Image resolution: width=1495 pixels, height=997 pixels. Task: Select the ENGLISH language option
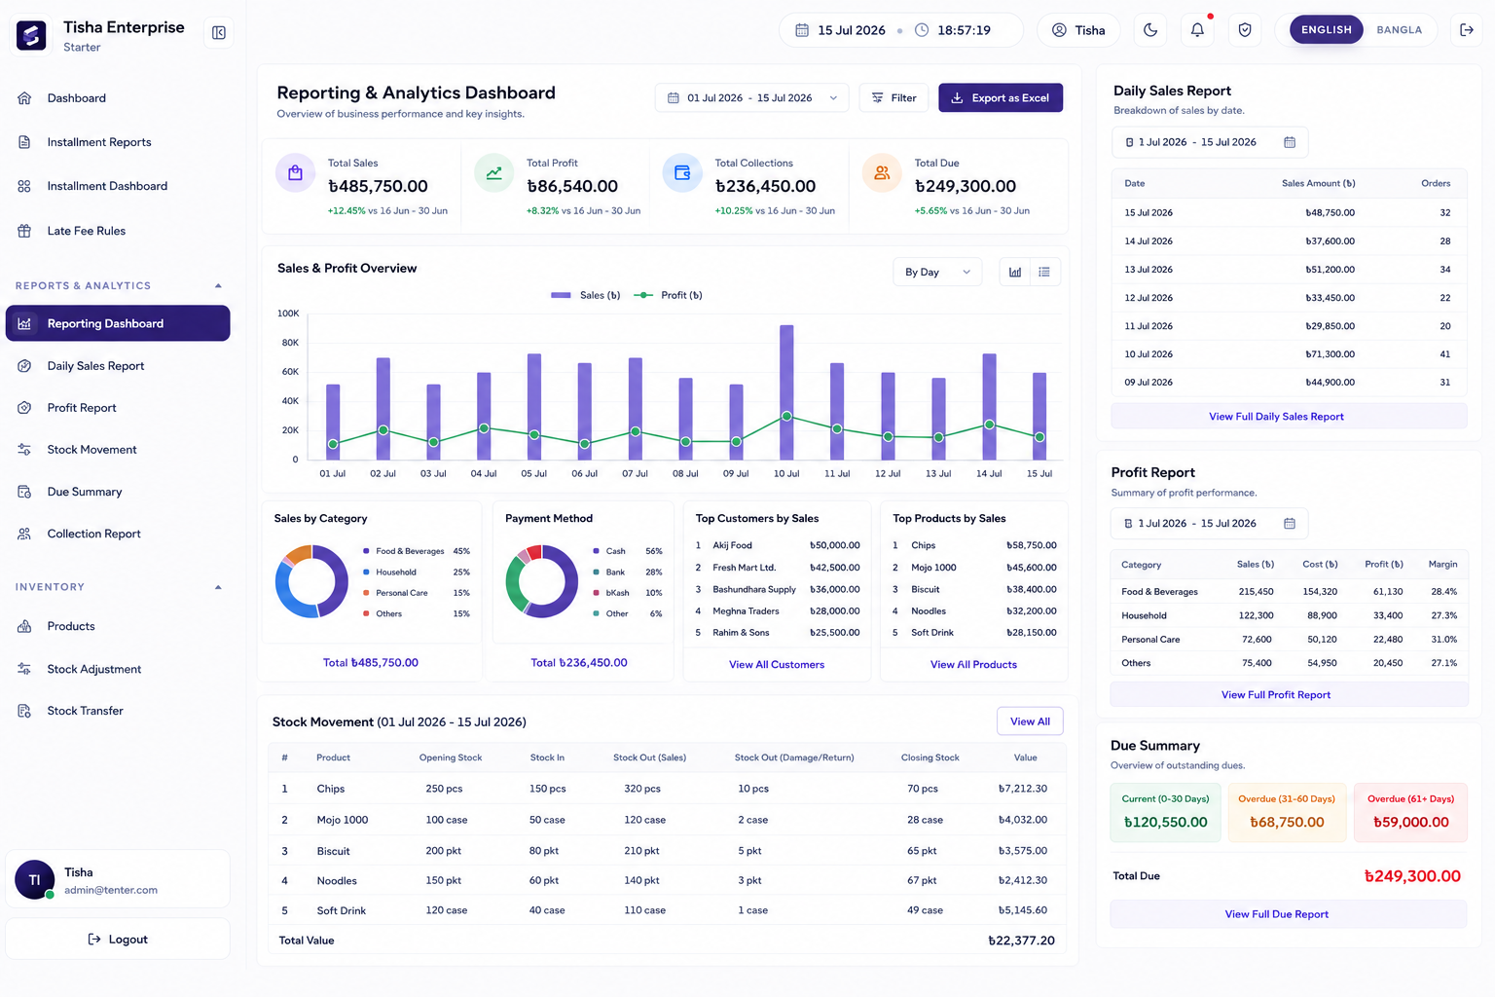click(x=1326, y=30)
